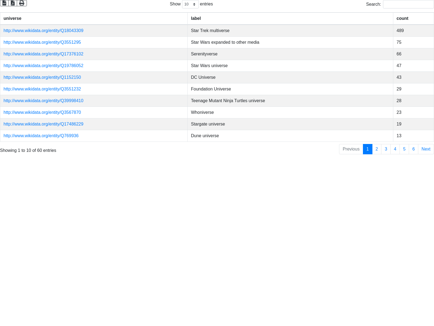Screen dimensions: 434x326
Task: Sort by the label column header
Action: point(196,18)
